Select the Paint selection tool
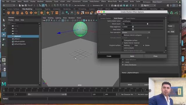Viewport: 186px width, 105px height. click(4, 30)
